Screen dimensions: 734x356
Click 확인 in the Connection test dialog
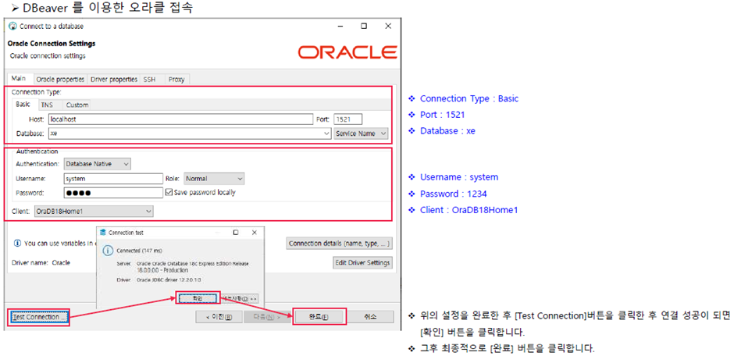197,298
